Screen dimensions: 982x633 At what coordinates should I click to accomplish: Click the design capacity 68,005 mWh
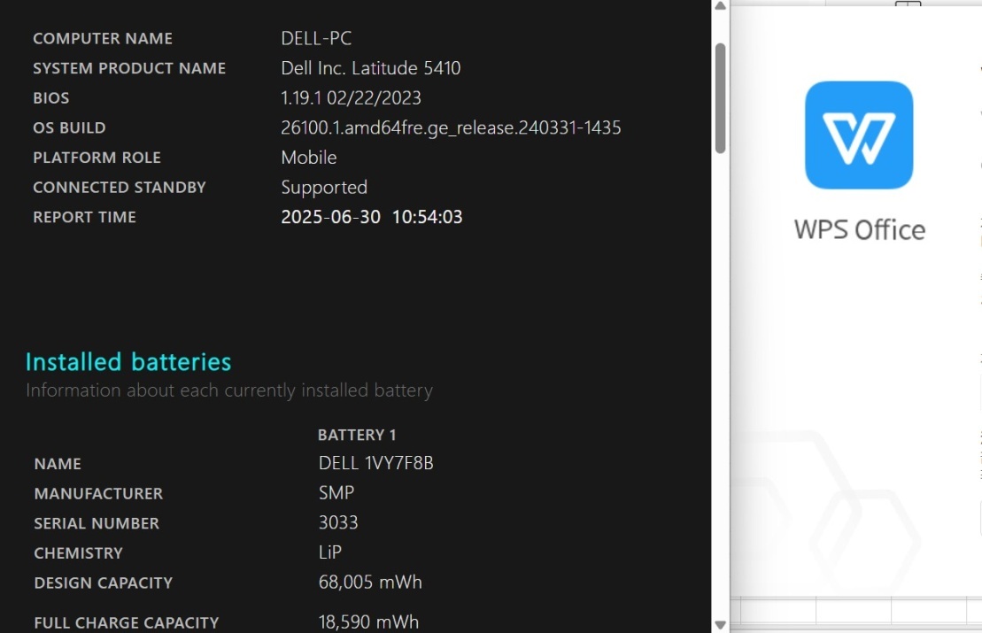(370, 583)
